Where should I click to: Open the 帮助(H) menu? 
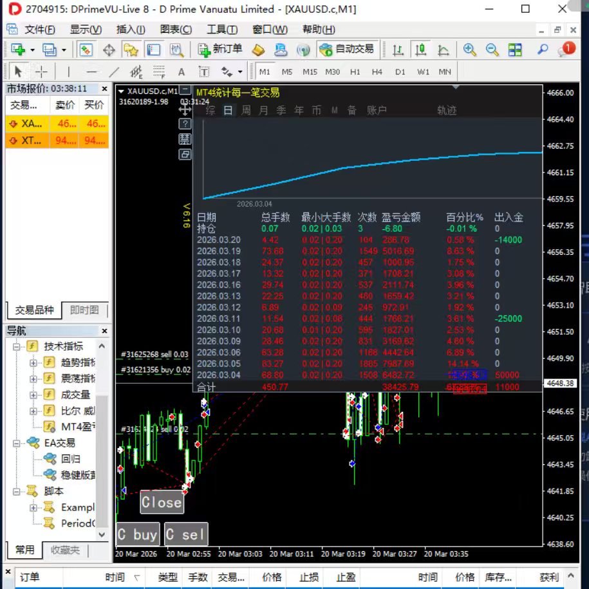click(319, 30)
